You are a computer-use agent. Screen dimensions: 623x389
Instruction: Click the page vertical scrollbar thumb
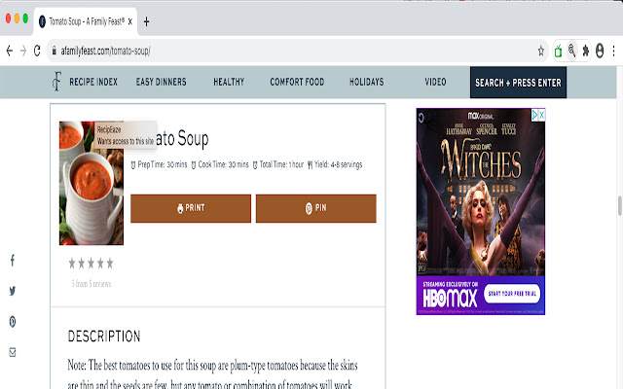pyautogui.click(x=620, y=205)
